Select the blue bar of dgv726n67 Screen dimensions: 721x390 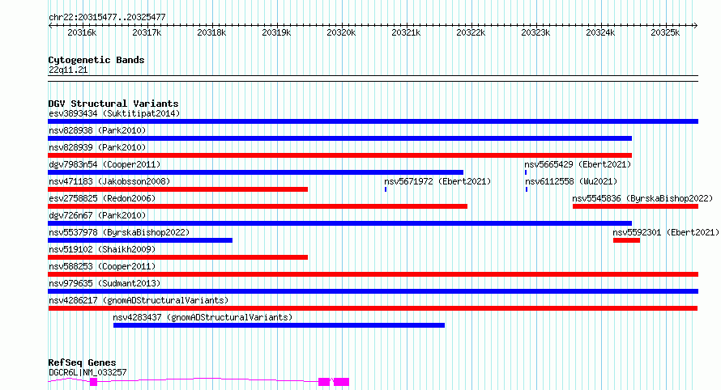click(339, 223)
